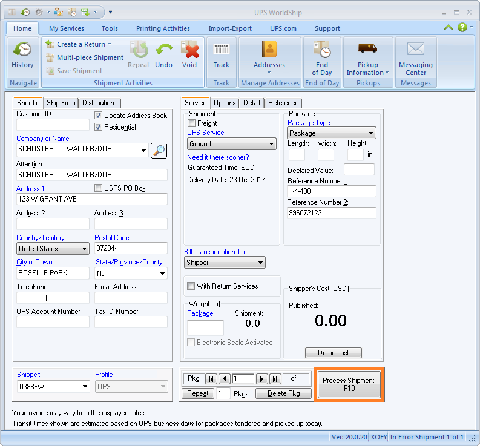Check the Freight checkbox
The image size is (480, 446).
click(x=192, y=123)
